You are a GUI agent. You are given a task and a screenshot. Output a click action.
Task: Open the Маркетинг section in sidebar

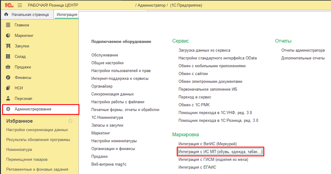(24, 36)
